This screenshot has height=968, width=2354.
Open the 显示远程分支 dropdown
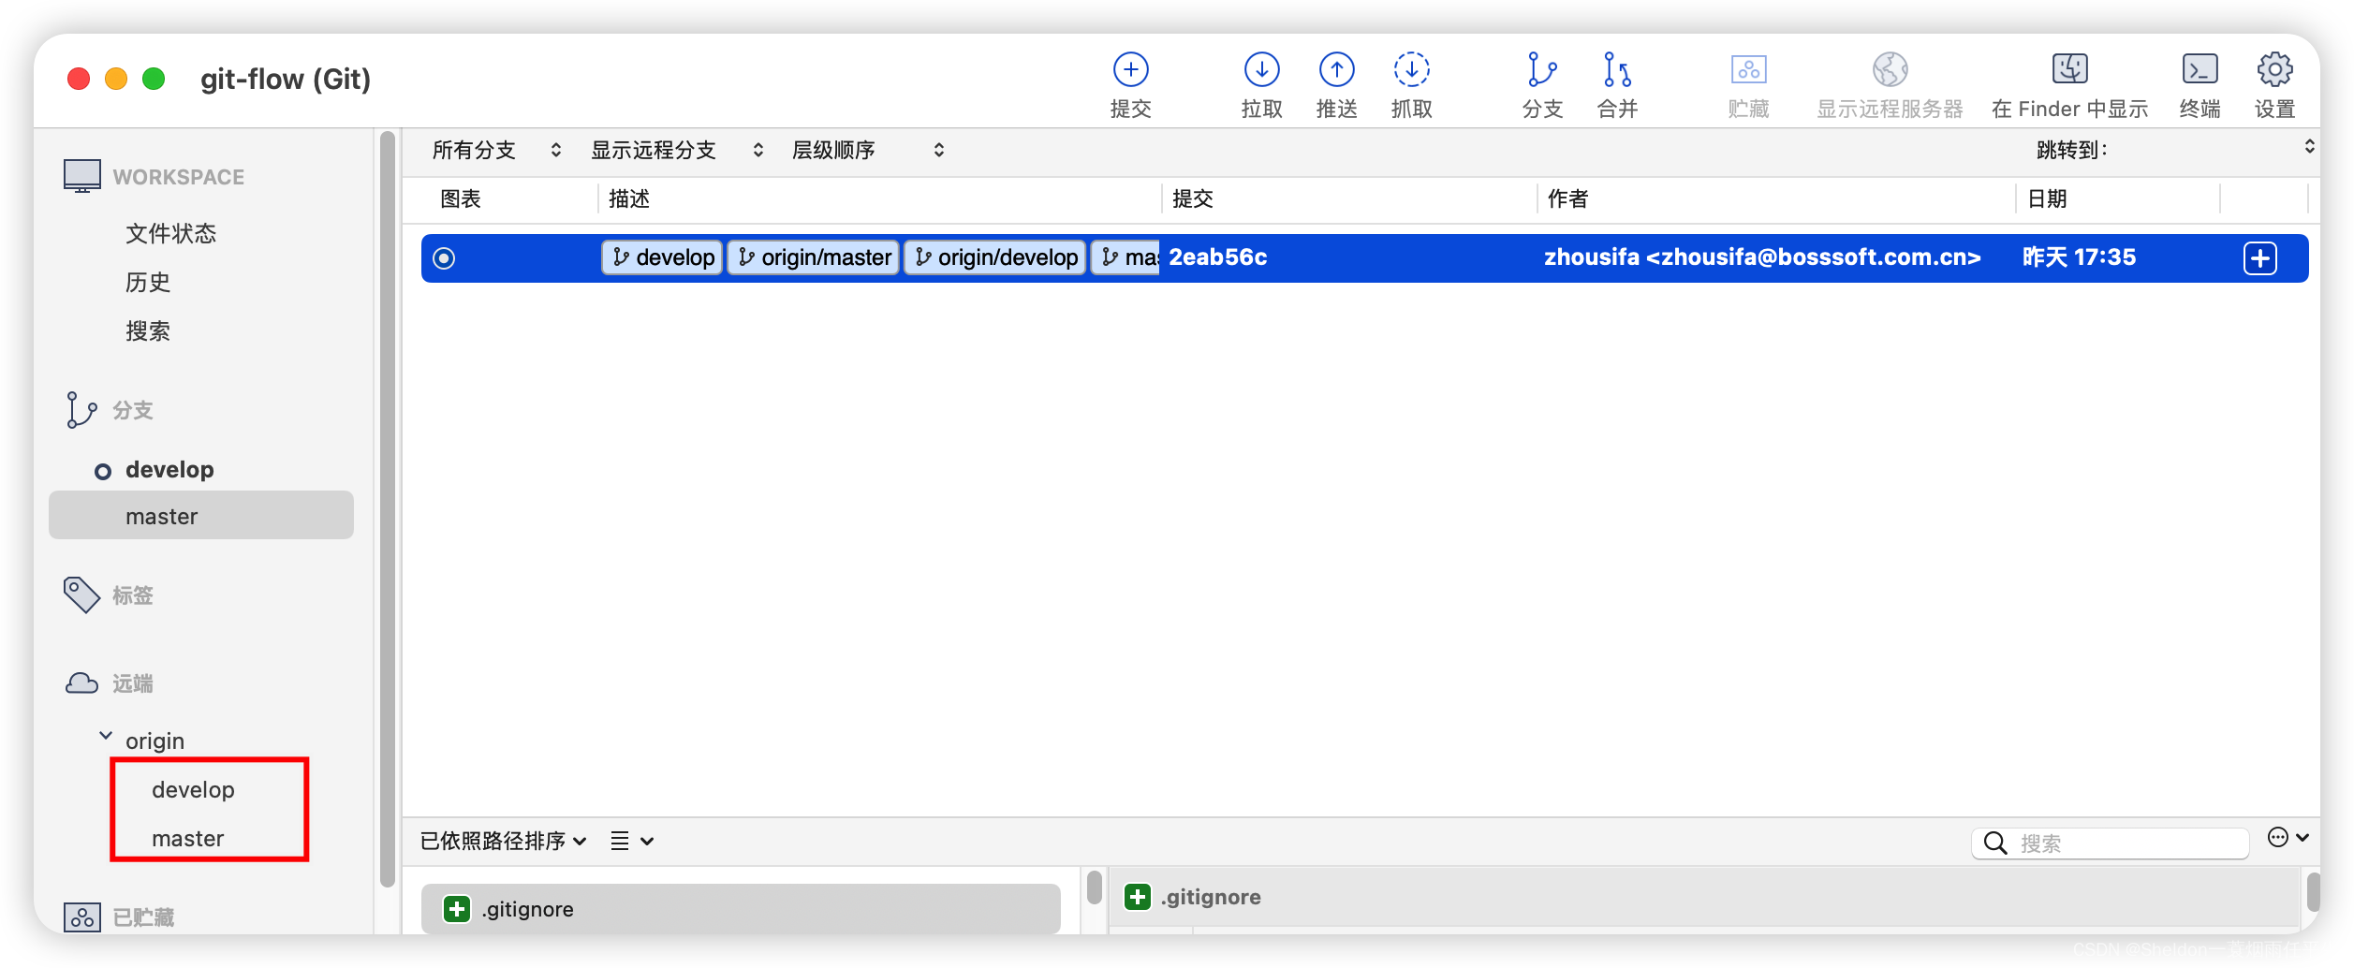(676, 150)
